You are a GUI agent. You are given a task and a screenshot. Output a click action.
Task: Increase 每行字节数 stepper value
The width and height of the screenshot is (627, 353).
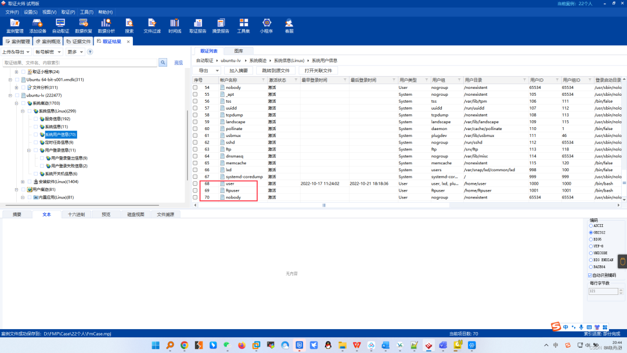[x=621, y=290]
